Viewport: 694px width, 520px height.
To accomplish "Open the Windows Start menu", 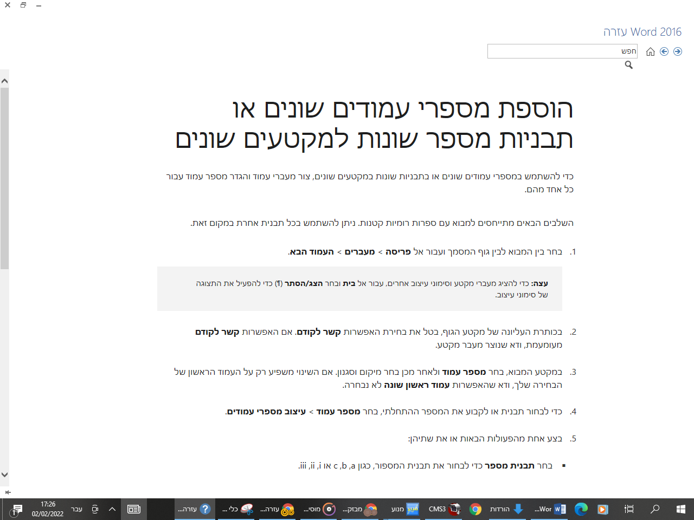I will pos(681,509).
